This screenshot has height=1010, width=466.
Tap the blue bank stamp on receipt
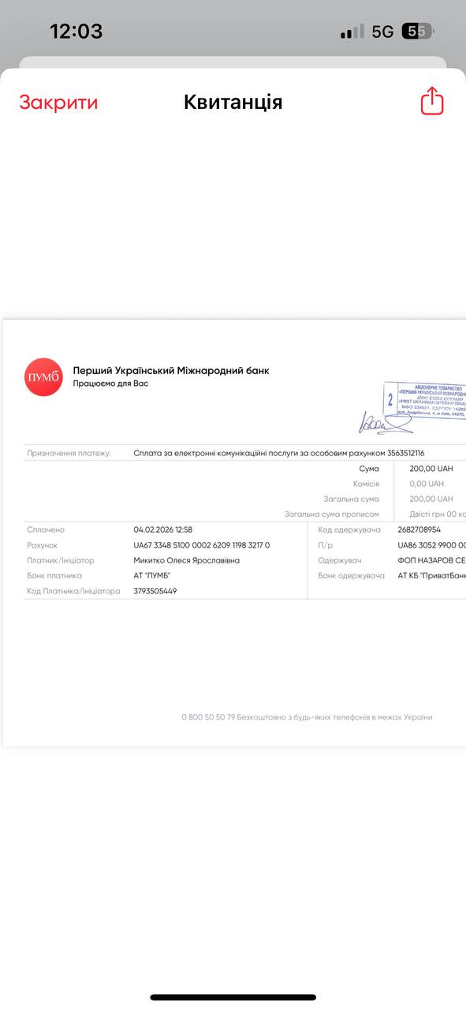click(x=425, y=401)
